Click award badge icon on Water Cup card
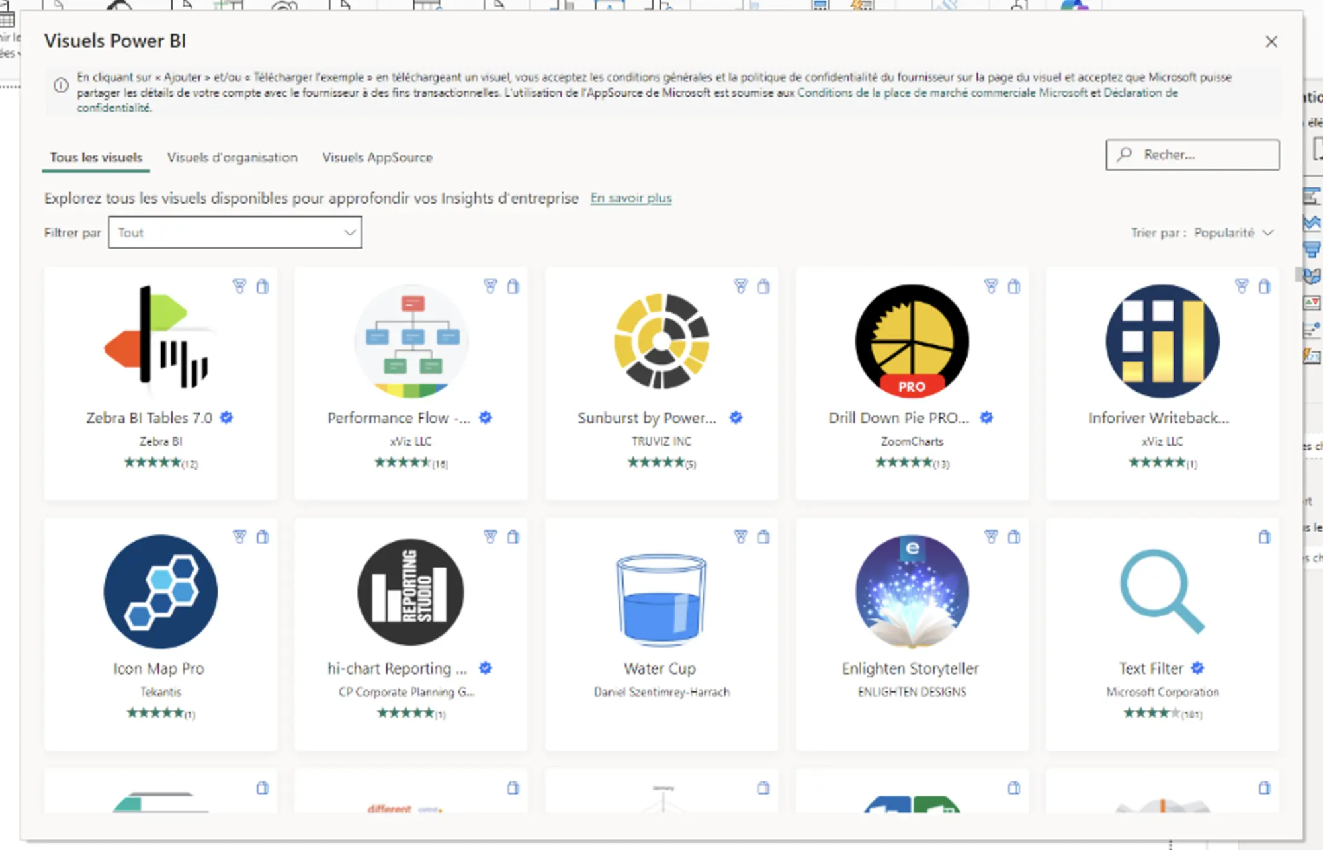 (x=741, y=536)
